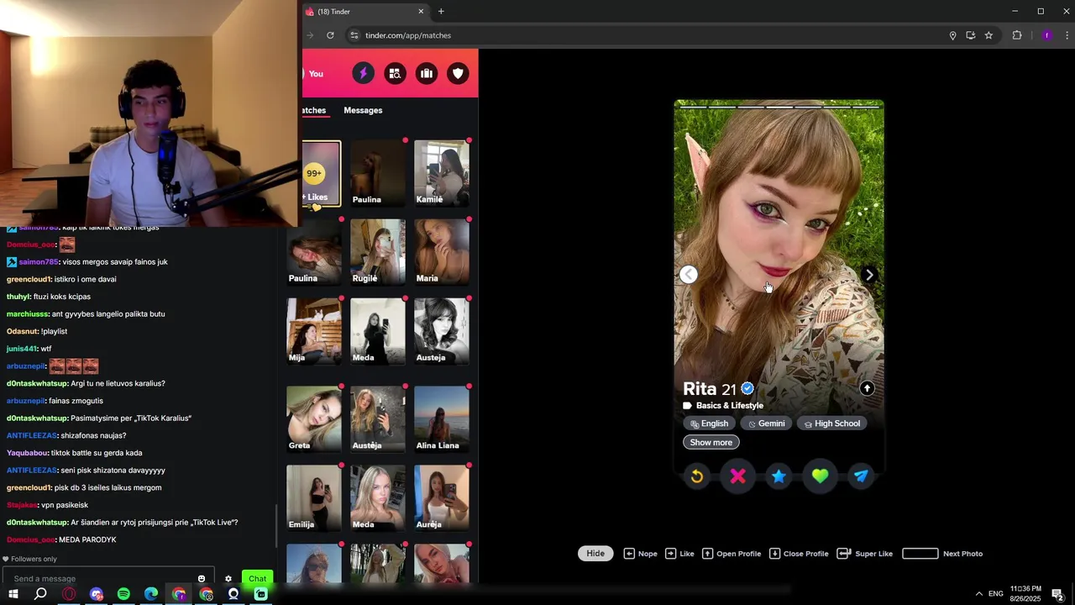Open chat settings gear icon

tap(228, 578)
